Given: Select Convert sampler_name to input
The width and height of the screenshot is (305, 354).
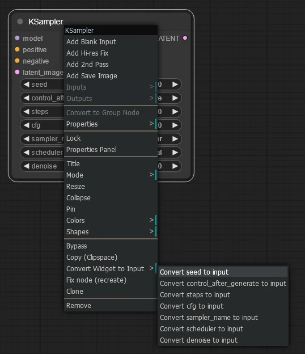Looking at the screenshot, I should click(x=223, y=318).
